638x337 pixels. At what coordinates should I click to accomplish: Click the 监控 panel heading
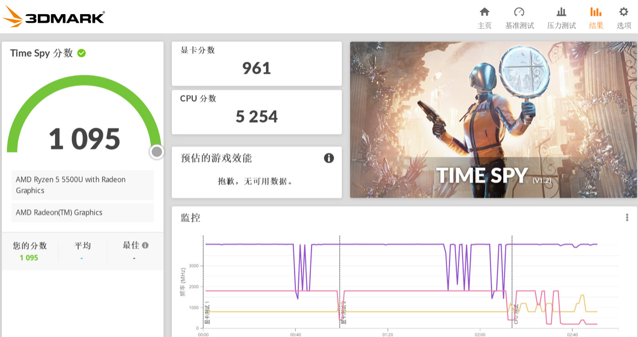pos(190,218)
